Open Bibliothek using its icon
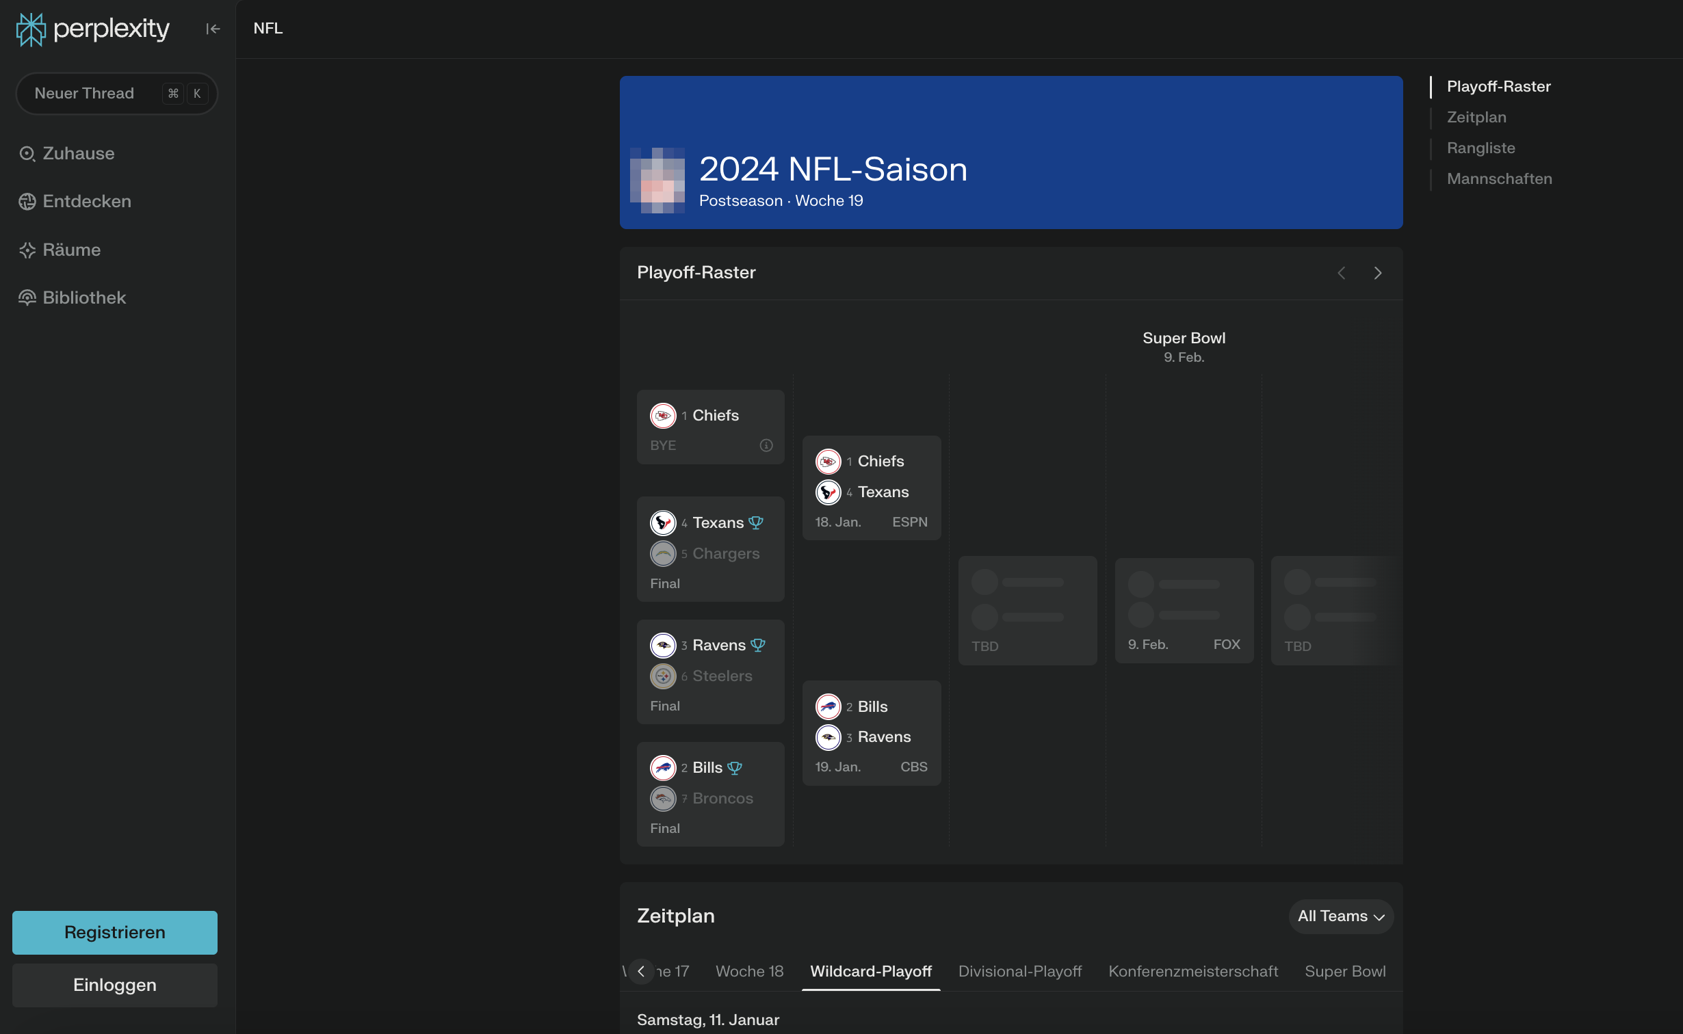This screenshot has width=1683, height=1034. tap(27, 297)
